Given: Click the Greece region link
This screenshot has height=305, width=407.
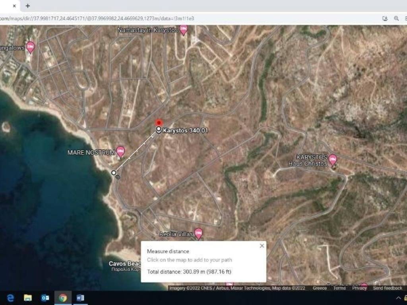Looking at the screenshot, I should 320,288.
